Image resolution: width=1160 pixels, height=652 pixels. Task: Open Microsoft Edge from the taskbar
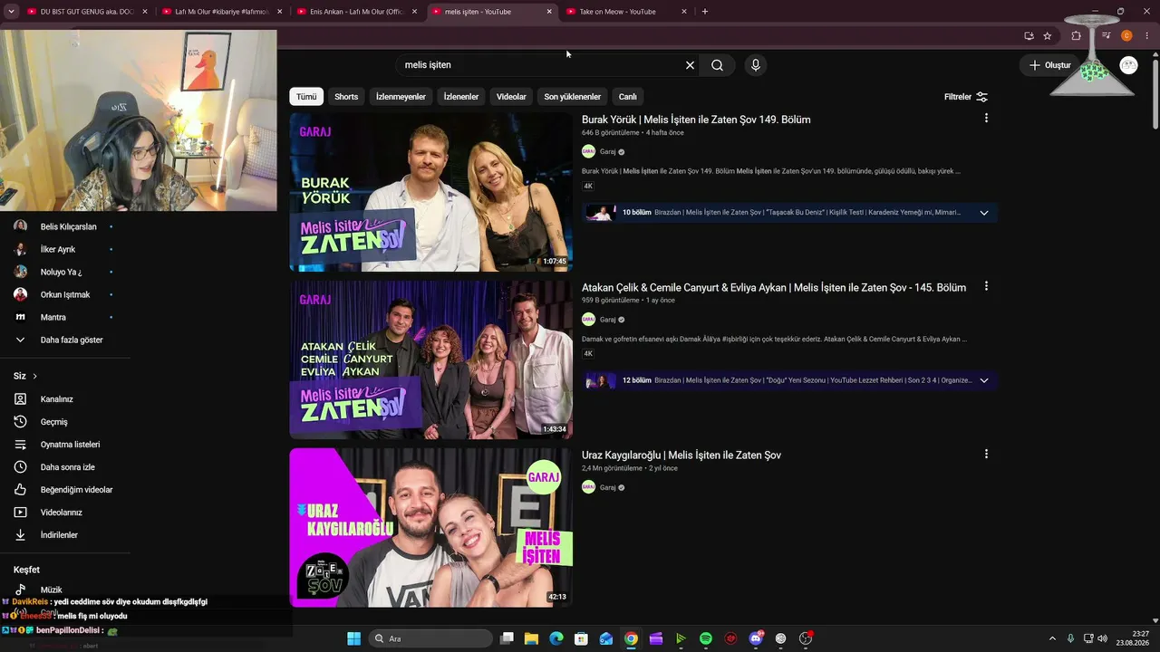[556, 638]
